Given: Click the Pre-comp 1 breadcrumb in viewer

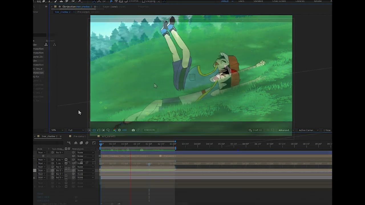Looking at the screenshot, I should point(83,12).
